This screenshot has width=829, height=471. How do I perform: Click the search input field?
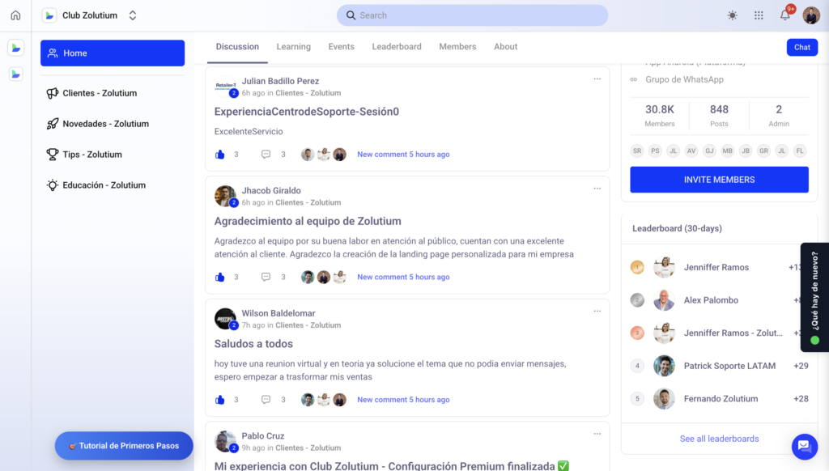pos(472,15)
